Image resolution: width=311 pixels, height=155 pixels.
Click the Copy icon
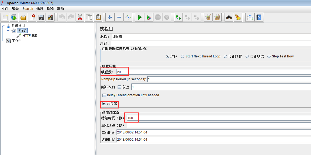click(x=89, y=17)
